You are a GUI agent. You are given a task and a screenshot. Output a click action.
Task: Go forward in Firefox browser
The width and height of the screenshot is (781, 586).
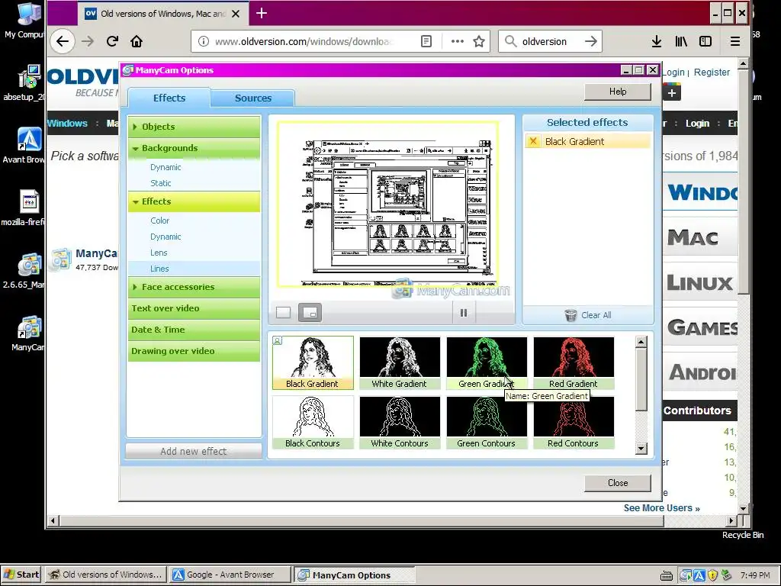coord(88,41)
